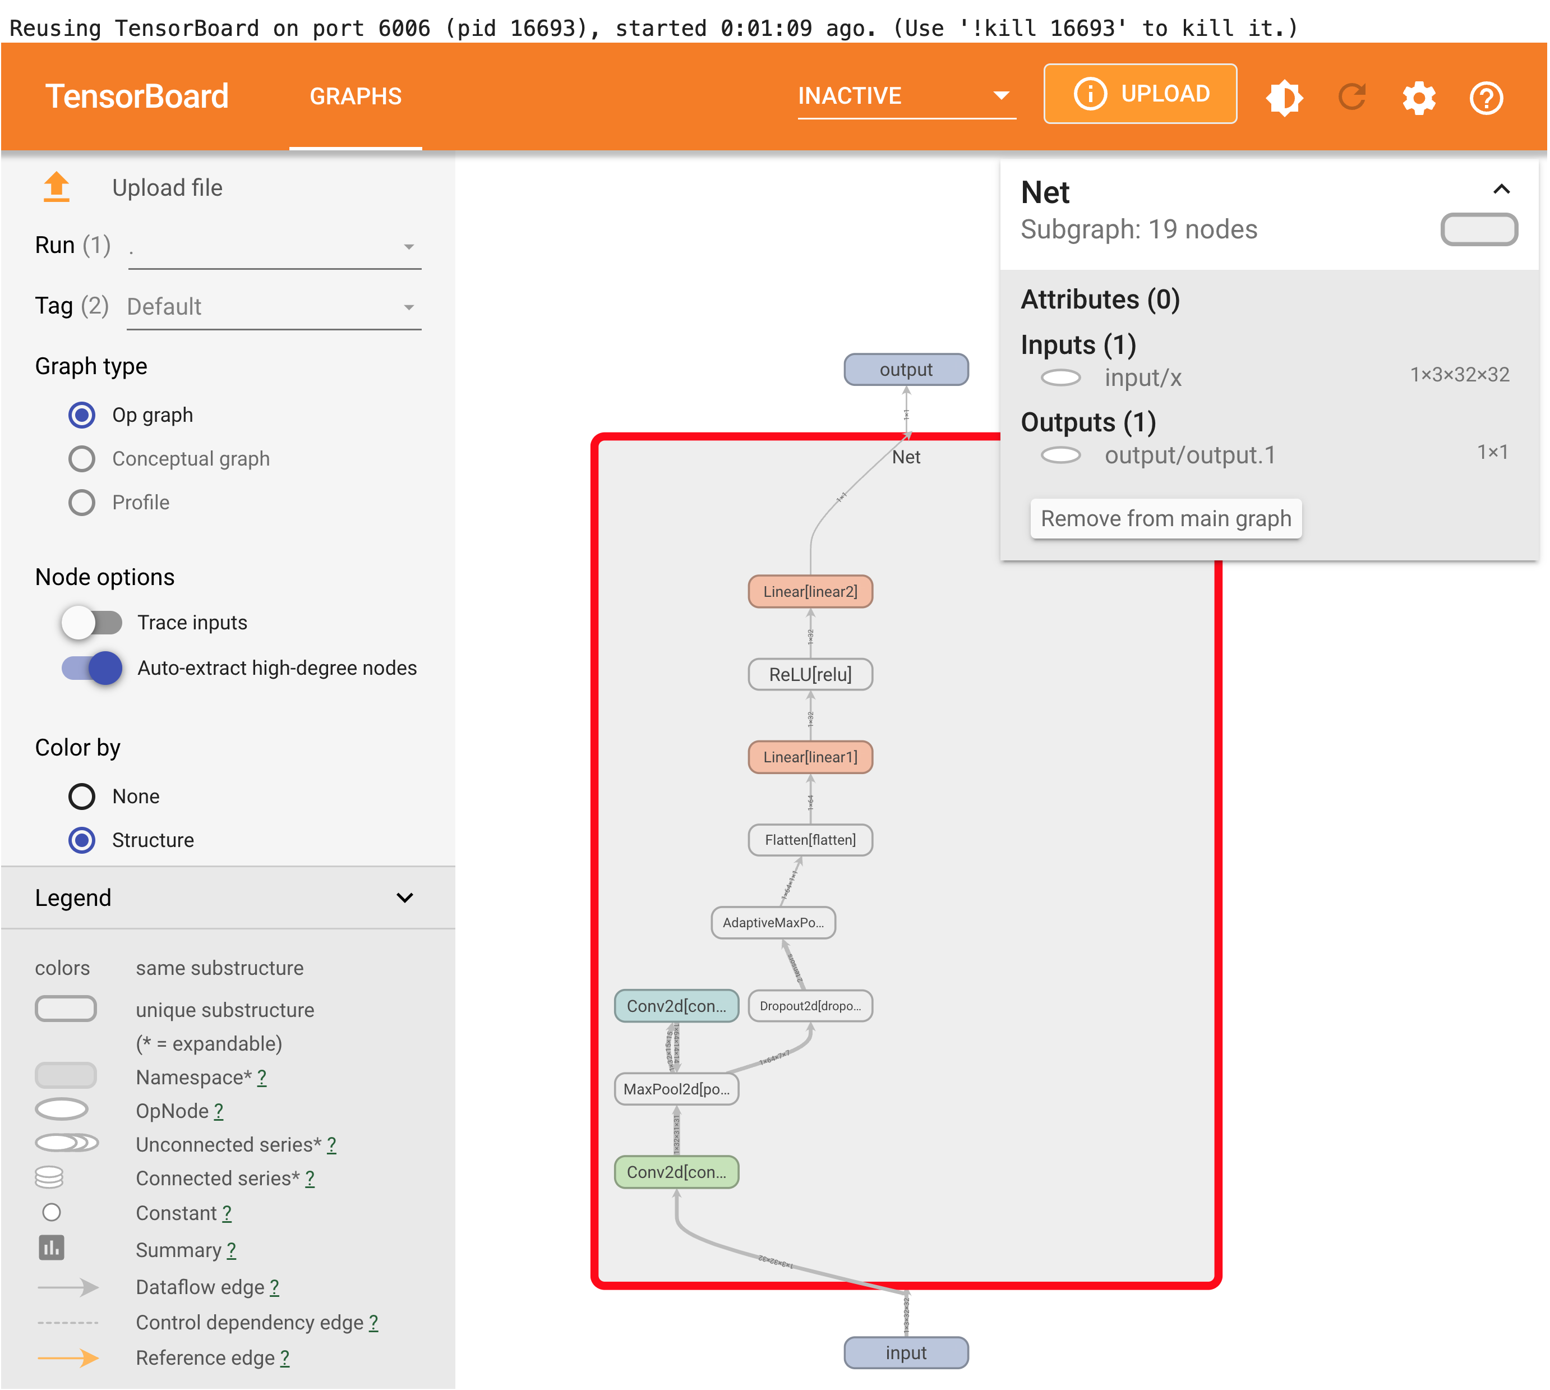Image resolution: width=1550 pixels, height=1390 pixels.
Task: Open the Dataflow edge help link
Action: [x=275, y=1287]
